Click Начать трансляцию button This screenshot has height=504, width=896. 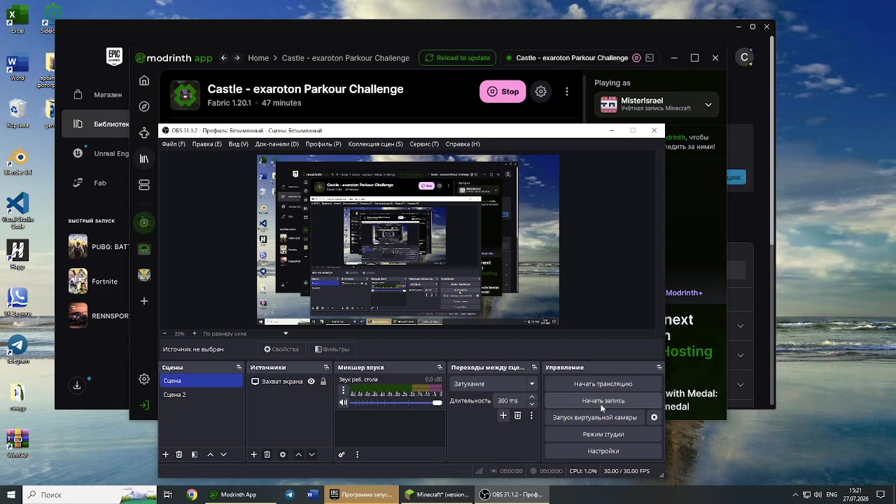point(603,384)
